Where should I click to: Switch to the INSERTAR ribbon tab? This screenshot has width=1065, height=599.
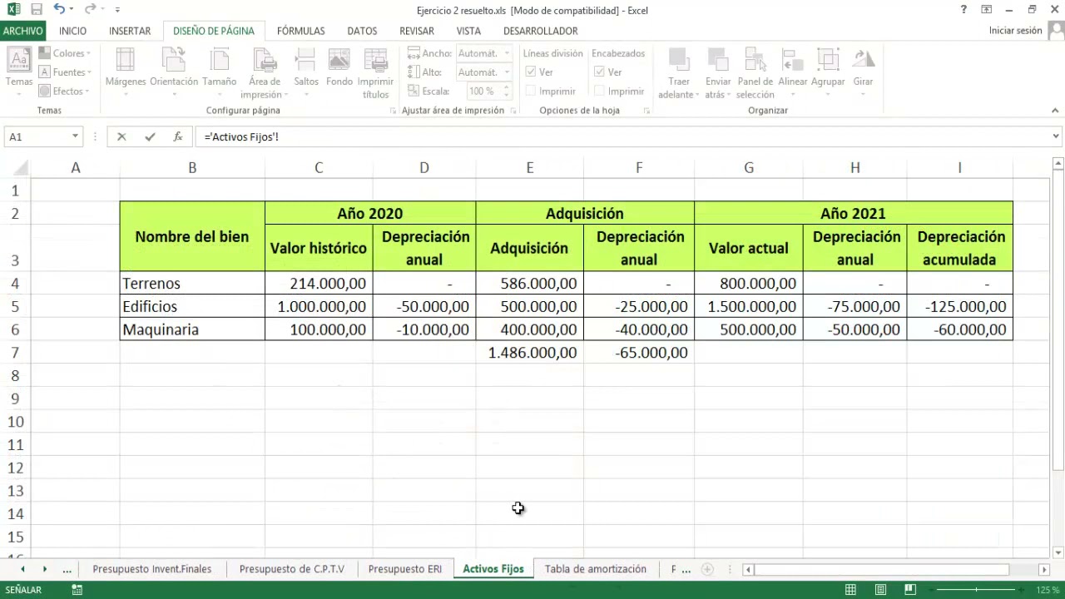[x=130, y=31]
